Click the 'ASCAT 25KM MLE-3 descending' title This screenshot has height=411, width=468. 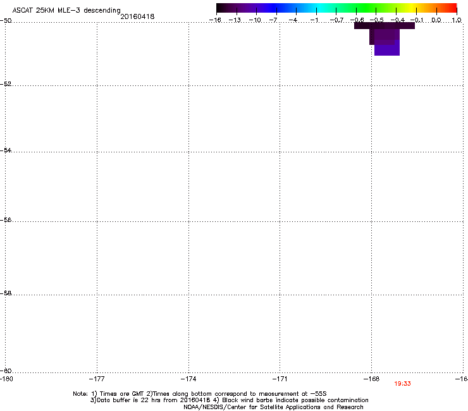click(x=66, y=10)
